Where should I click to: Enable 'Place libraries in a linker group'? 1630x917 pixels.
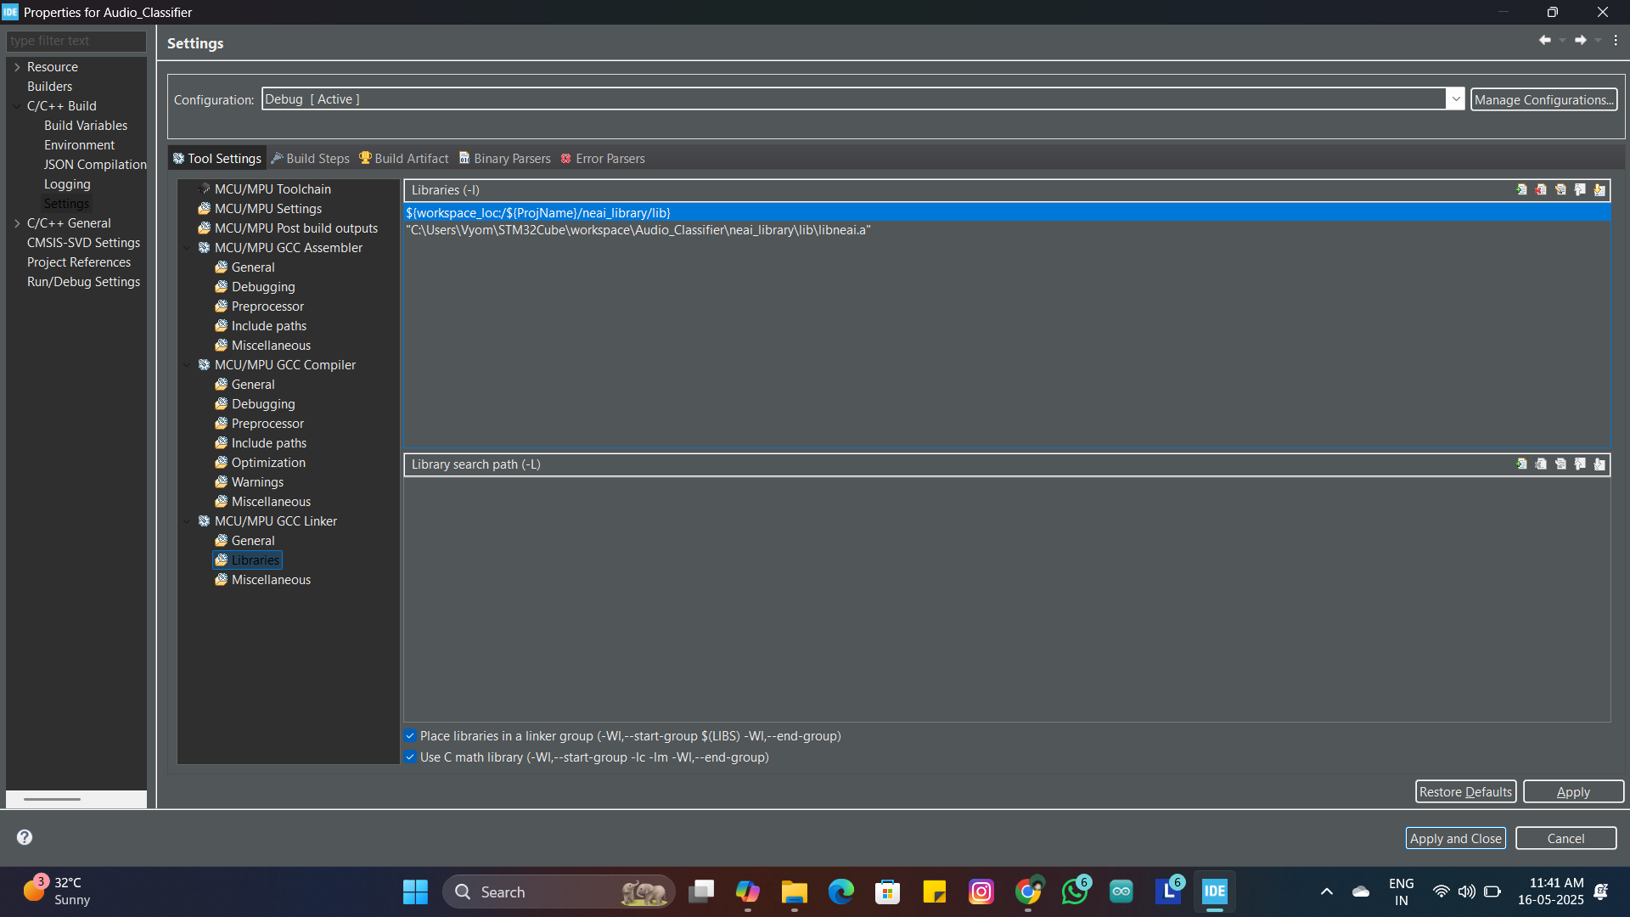coord(411,735)
